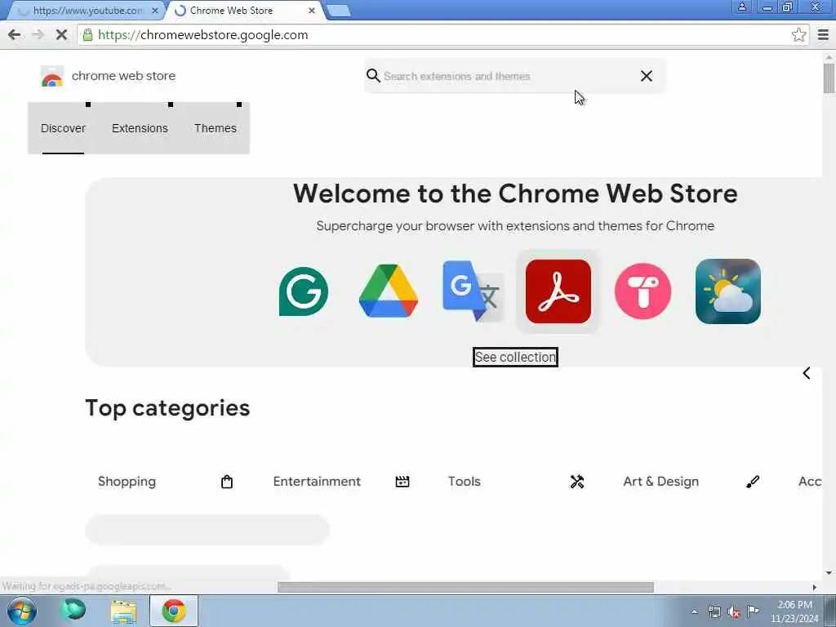Open the Google Translate extension icon
Image resolution: width=836 pixels, height=627 pixels.
point(473,291)
